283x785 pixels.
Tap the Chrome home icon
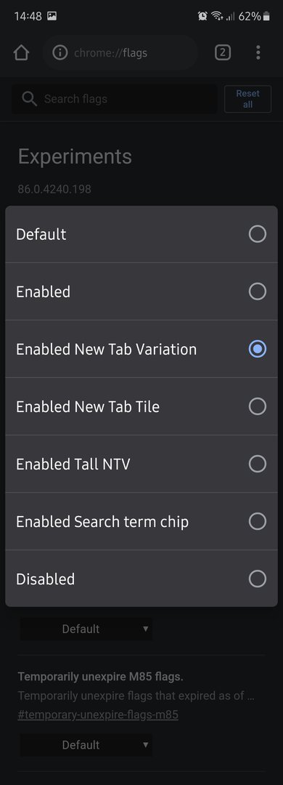click(21, 52)
